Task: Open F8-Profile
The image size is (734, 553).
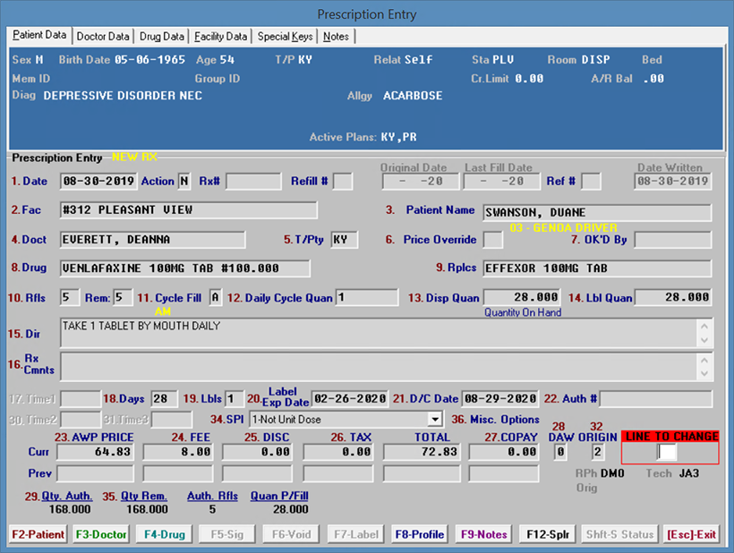Action: (420, 534)
